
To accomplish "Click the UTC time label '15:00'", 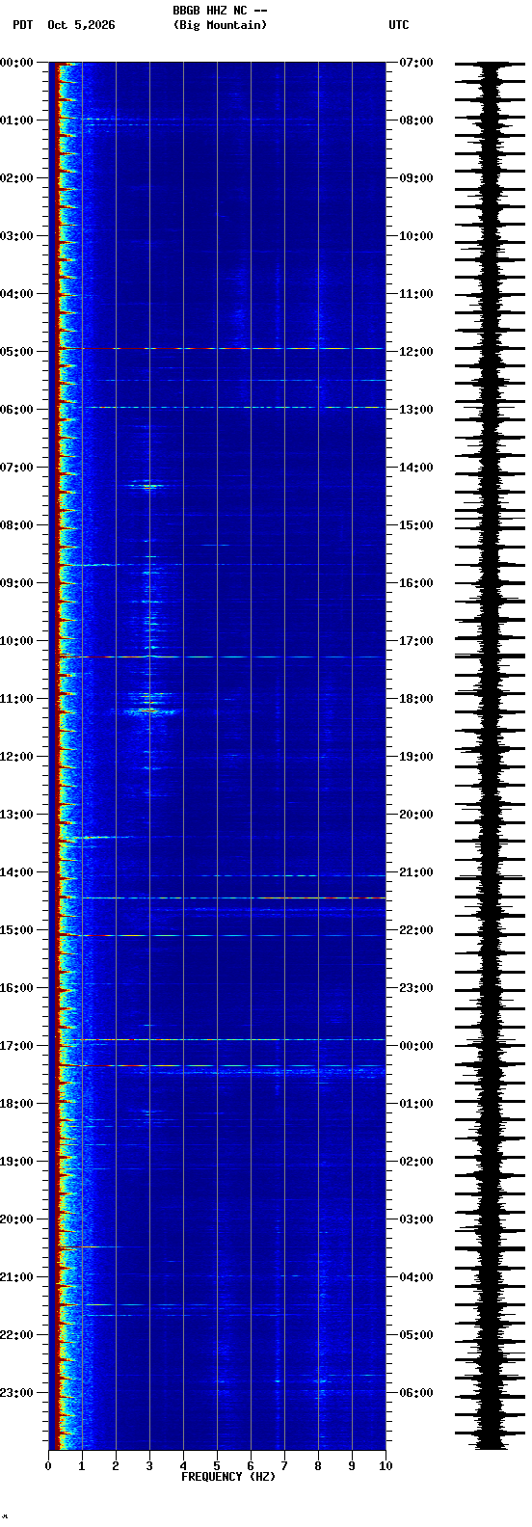I will (416, 525).
